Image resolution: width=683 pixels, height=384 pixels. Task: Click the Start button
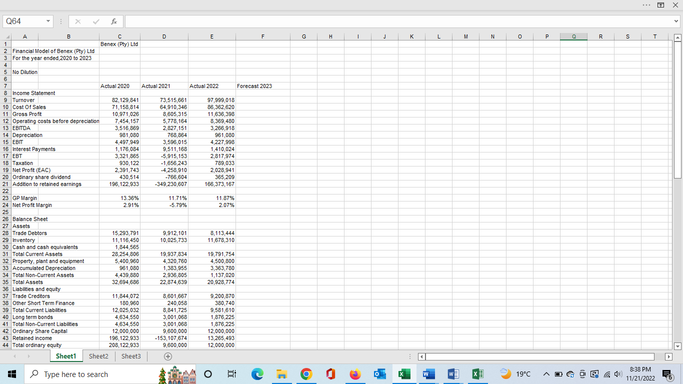coord(11,374)
